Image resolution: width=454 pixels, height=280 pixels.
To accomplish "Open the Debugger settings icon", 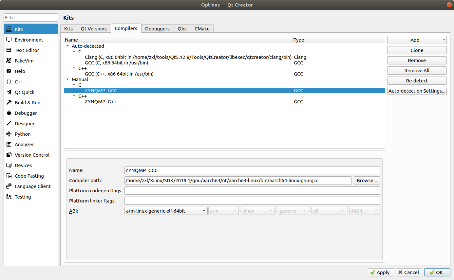I will click(x=9, y=113).
